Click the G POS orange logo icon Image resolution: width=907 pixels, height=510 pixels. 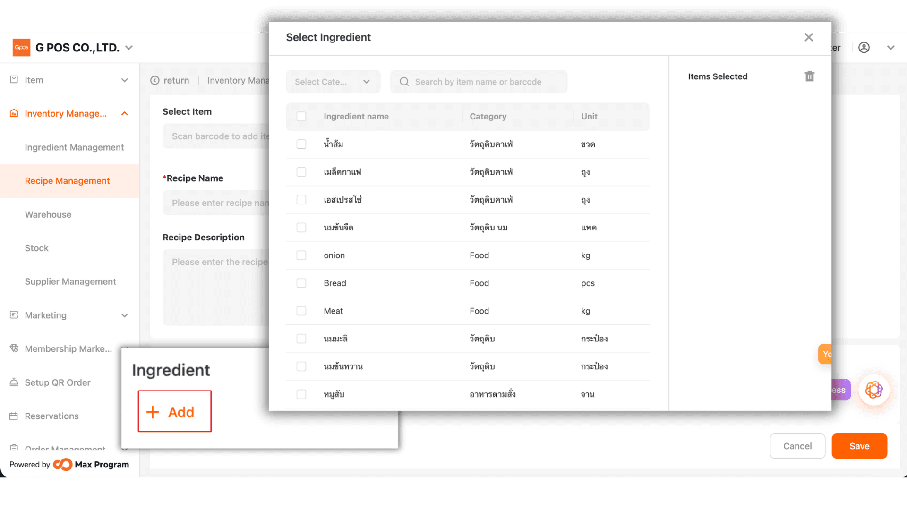[x=21, y=47]
